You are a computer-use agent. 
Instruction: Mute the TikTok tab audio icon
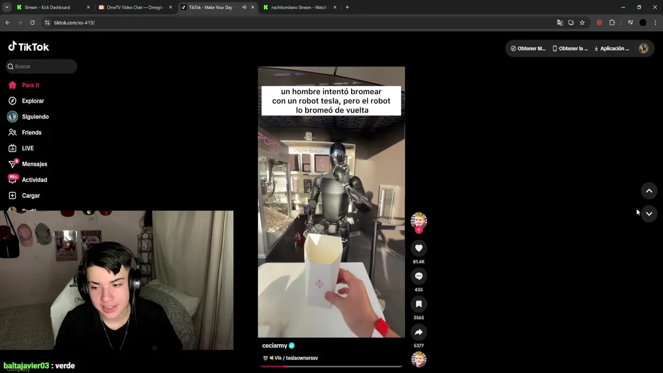(244, 7)
